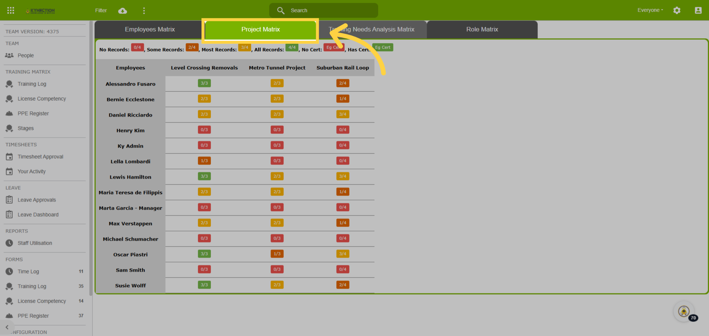Image resolution: width=709 pixels, height=336 pixels.
Task: Switch to the Role Matrix tab
Action: point(482,29)
